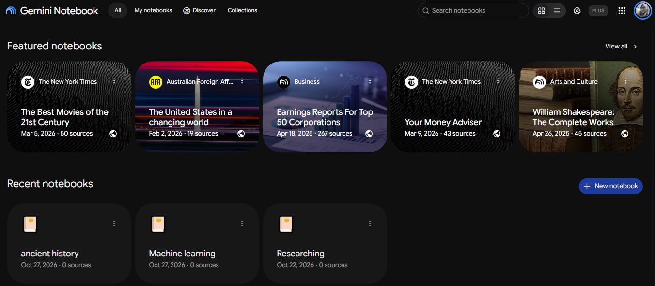The image size is (655, 286).
Task: Click the magnifier icon in search bar
Action: pos(426,11)
